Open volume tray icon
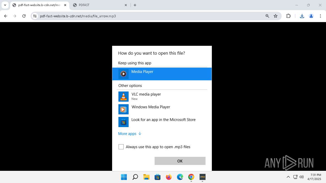 (x=302, y=177)
